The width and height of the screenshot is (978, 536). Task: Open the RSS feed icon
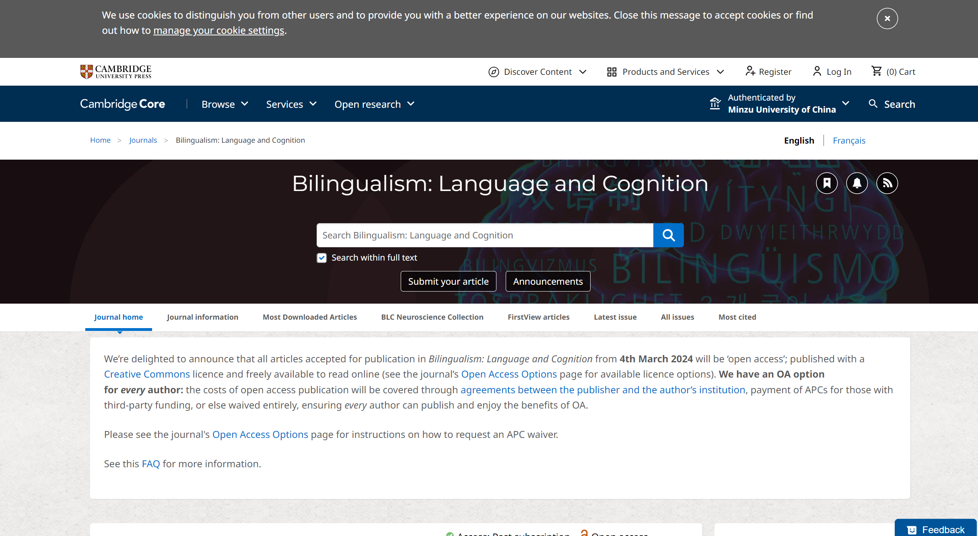[x=887, y=183]
